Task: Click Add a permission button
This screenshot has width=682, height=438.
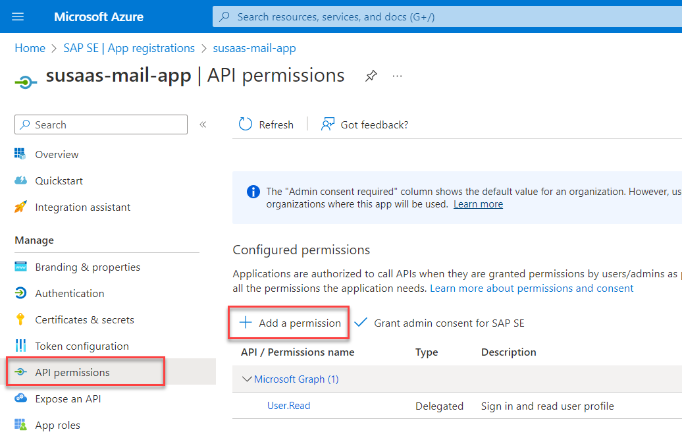Action: (289, 323)
